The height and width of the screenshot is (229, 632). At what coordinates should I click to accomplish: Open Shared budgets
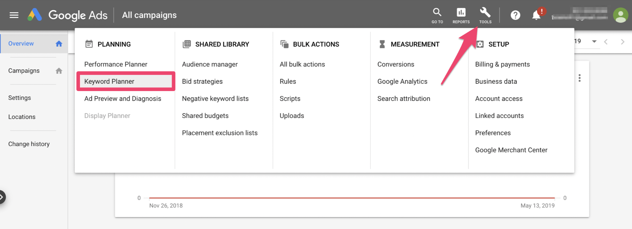click(x=205, y=116)
